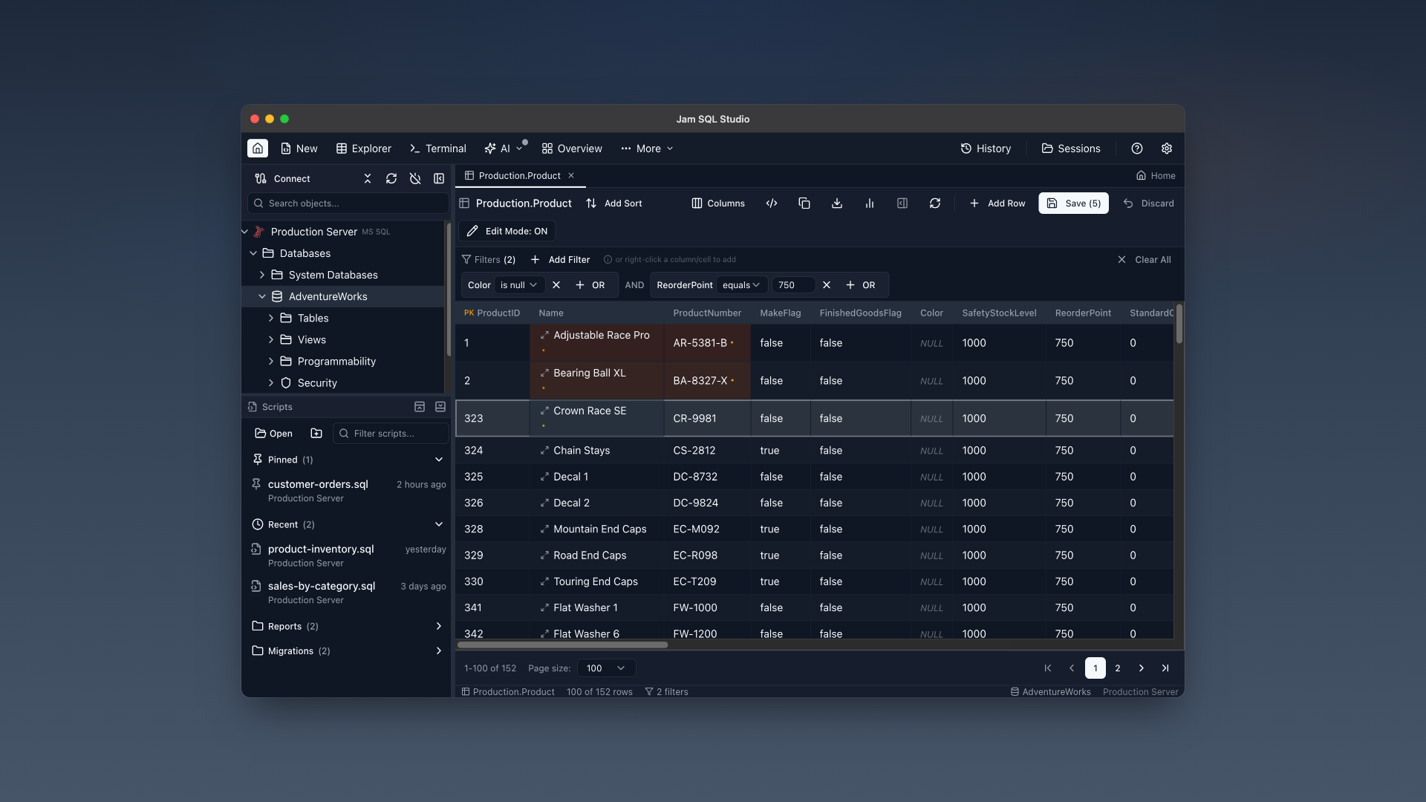Click the 750 ReorderPoint filter value field

point(793,284)
